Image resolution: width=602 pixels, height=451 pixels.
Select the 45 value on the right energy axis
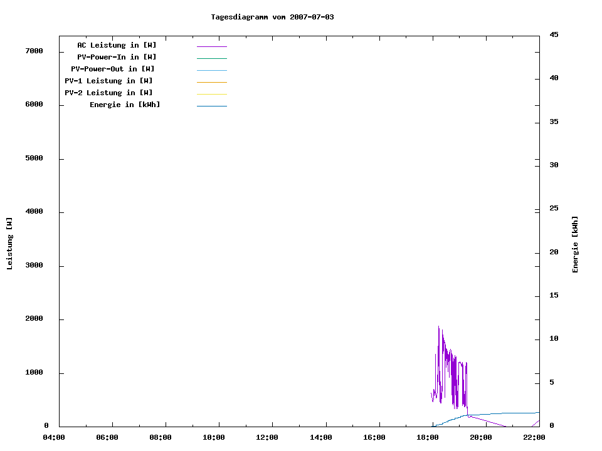554,34
